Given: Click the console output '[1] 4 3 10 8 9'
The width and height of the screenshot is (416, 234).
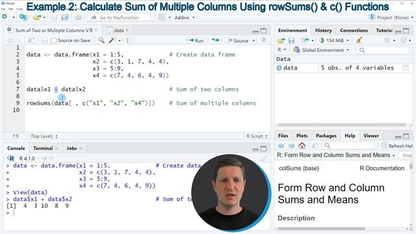Looking at the screenshot, I should [x=38, y=205].
